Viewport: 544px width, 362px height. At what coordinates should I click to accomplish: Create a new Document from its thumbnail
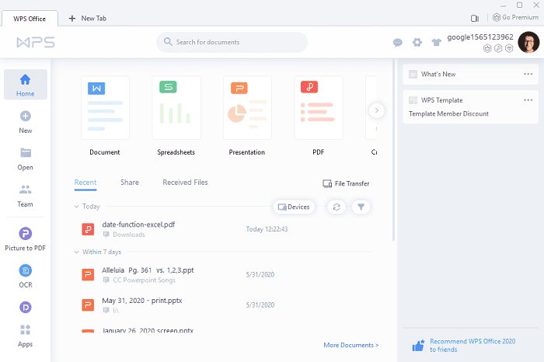pos(105,108)
